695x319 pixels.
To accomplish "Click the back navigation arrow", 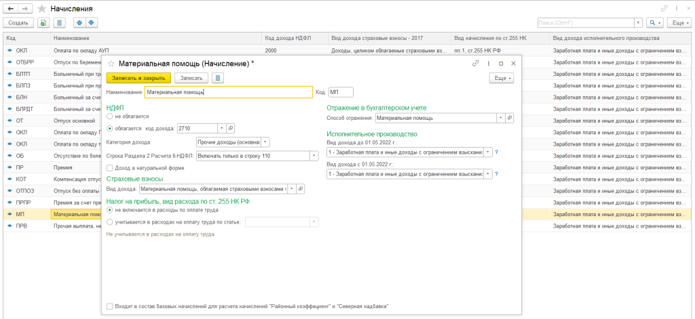I will pos(11,7).
